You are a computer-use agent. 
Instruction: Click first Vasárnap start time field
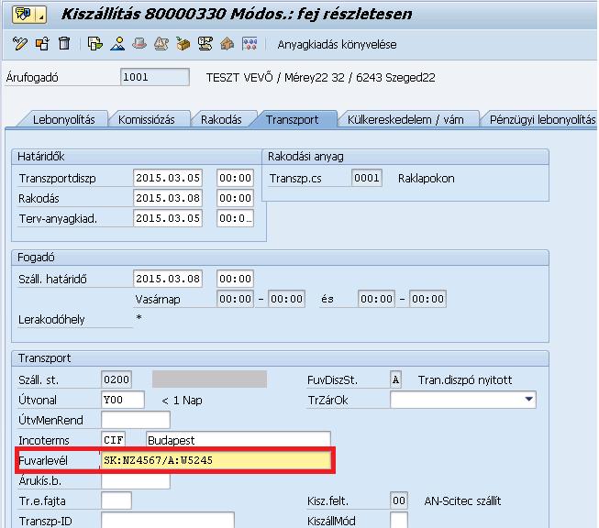(235, 299)
